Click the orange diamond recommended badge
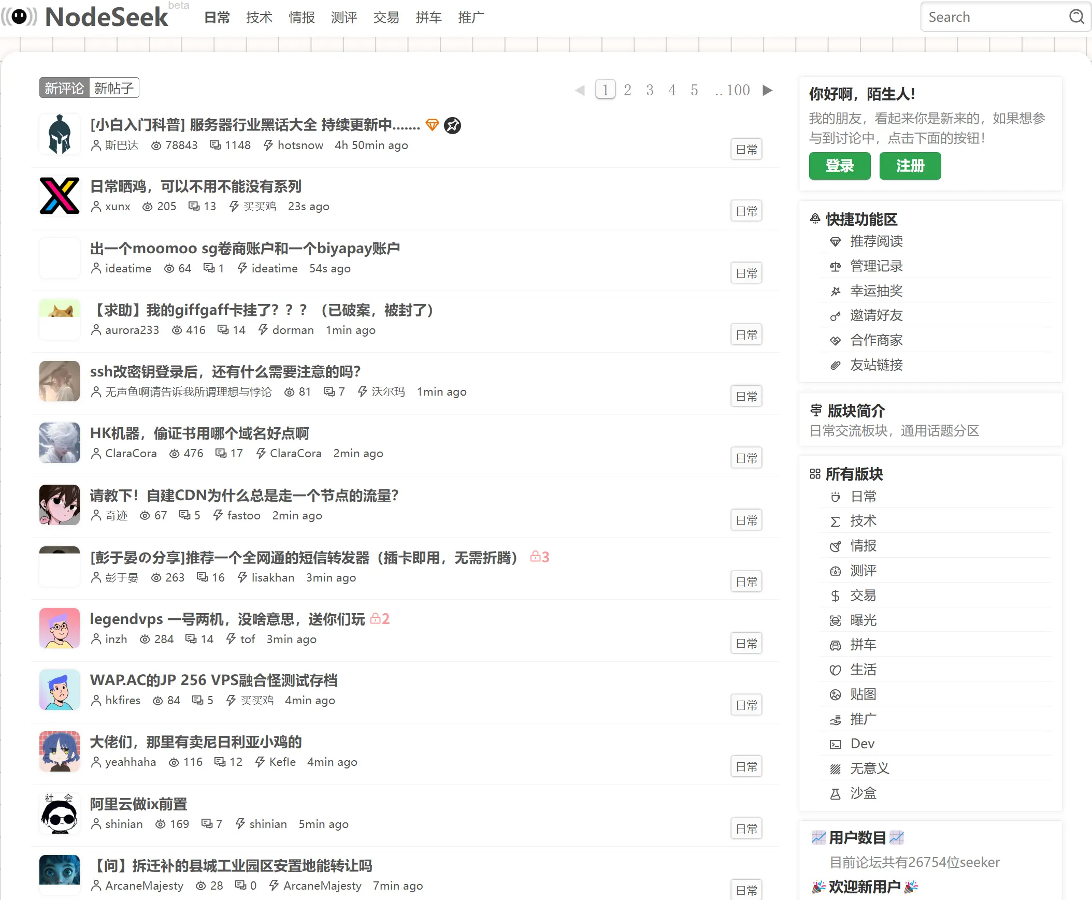 [x=432, y=124]
